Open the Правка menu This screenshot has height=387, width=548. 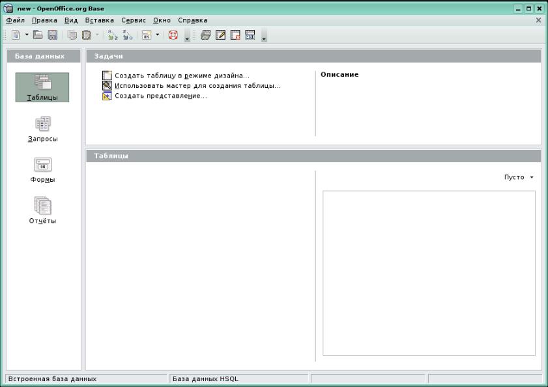coord(44,20)
